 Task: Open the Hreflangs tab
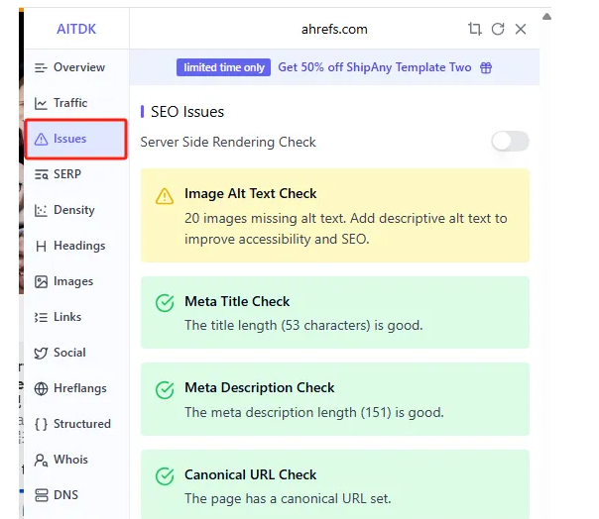pyautogui.click(x=79, y=388)
